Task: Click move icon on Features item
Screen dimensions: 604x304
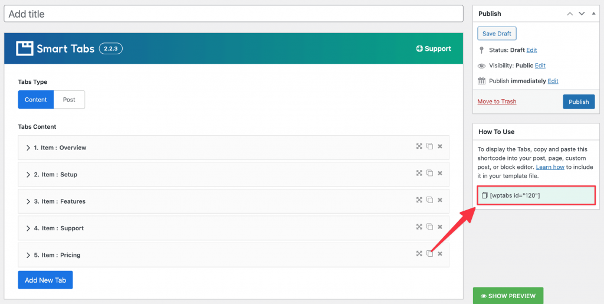Action: (419, 200)
